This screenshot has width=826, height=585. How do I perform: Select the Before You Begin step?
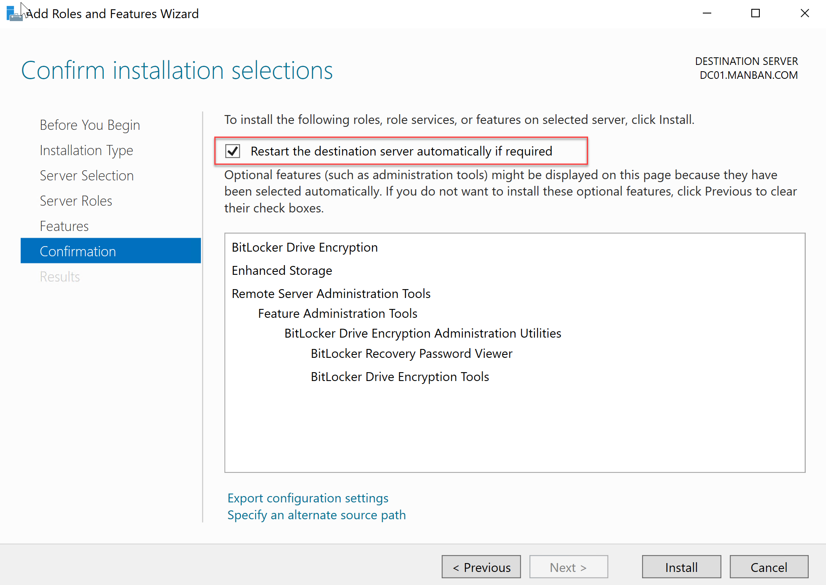[x=89, y=125]
